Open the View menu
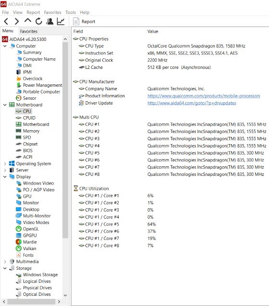The image size is (269, 306). coord(18,13)
